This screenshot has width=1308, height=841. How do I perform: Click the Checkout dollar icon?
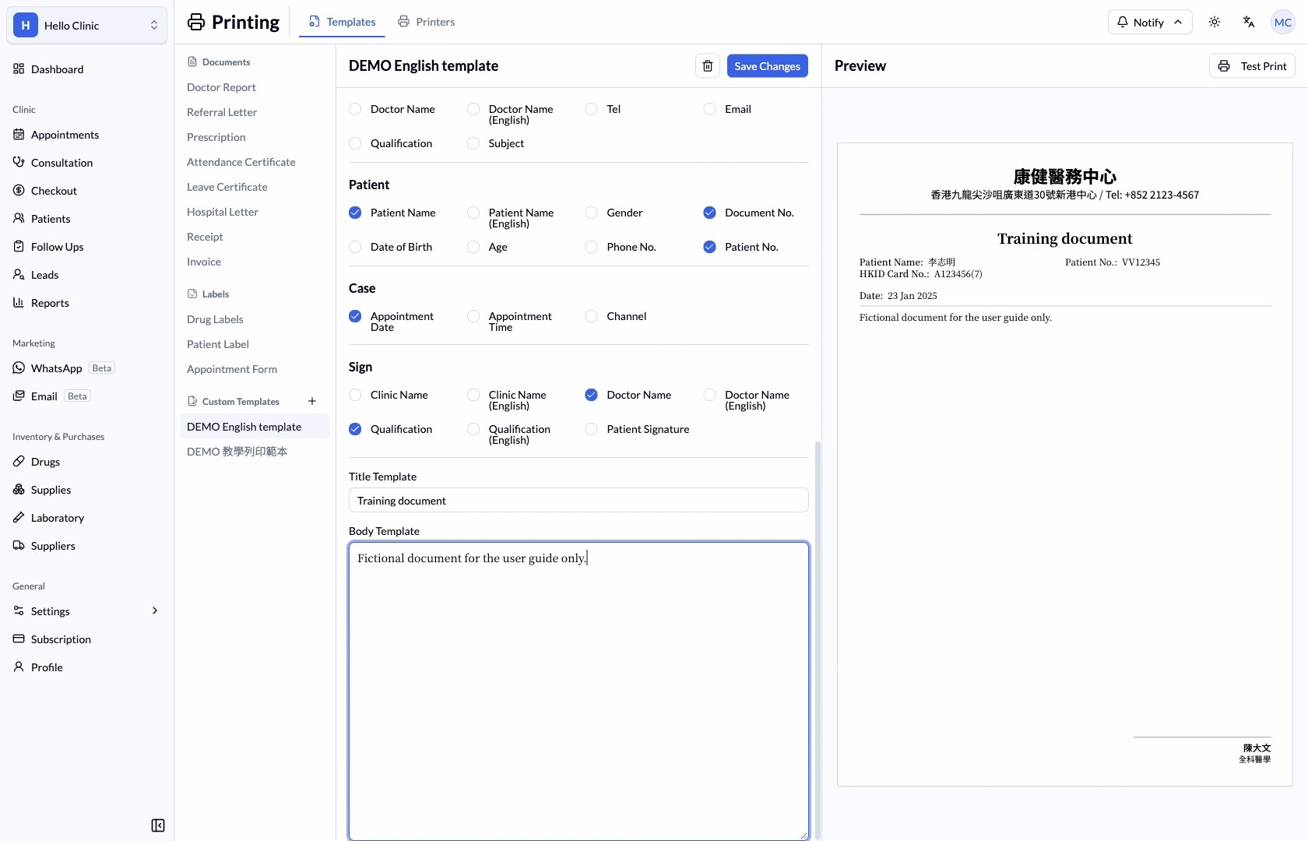pos(19,190)
